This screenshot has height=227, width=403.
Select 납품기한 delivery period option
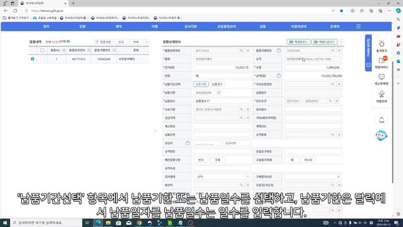(x=200, y=84)
